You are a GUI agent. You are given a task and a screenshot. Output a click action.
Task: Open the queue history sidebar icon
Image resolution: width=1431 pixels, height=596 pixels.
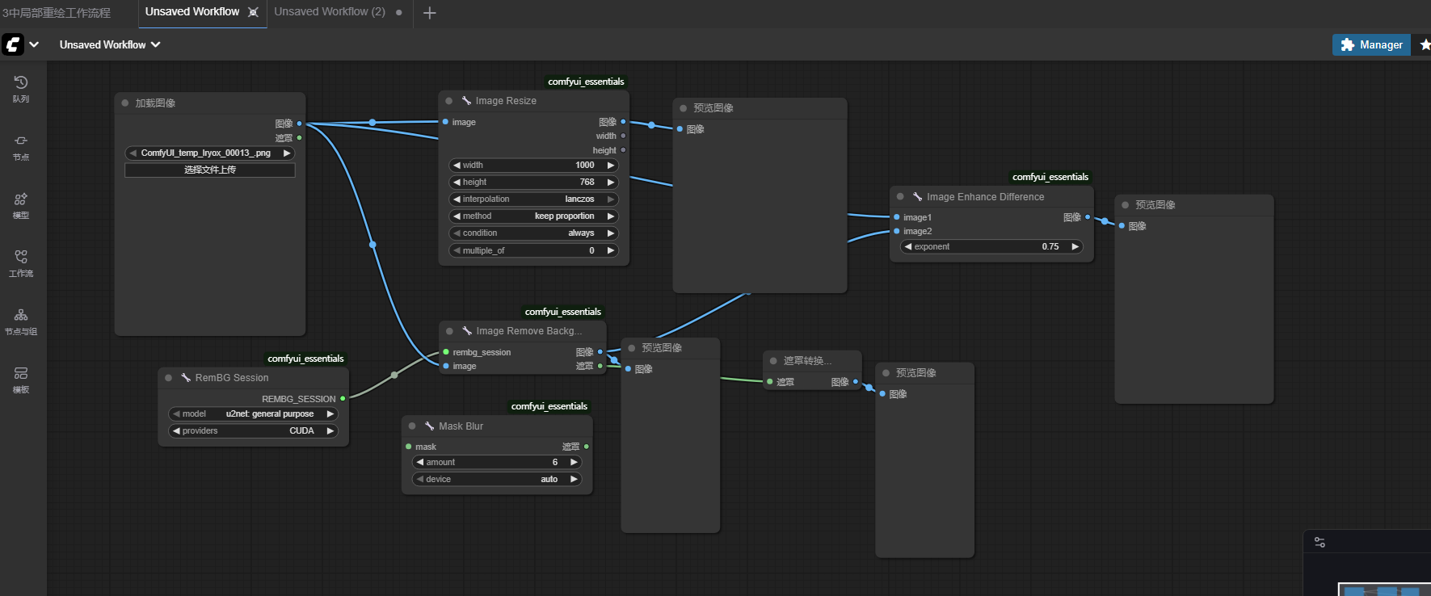[x=21, y=88]
